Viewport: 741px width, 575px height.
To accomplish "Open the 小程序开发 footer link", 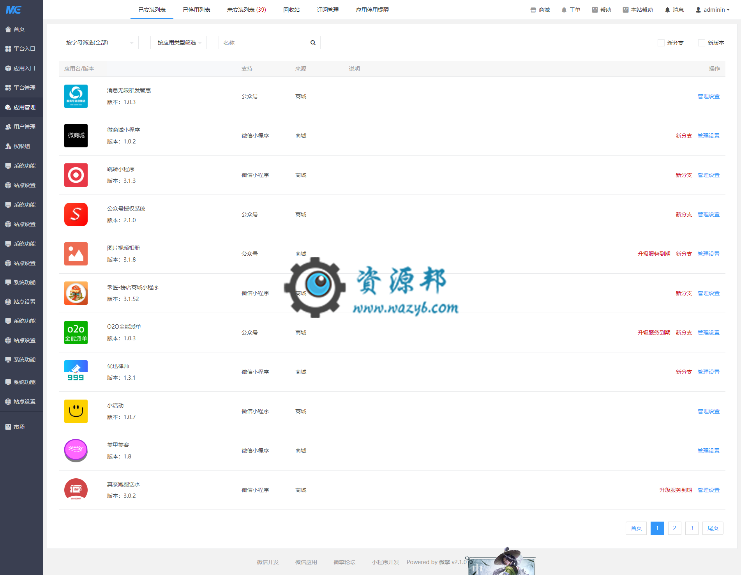I will 385,562.
